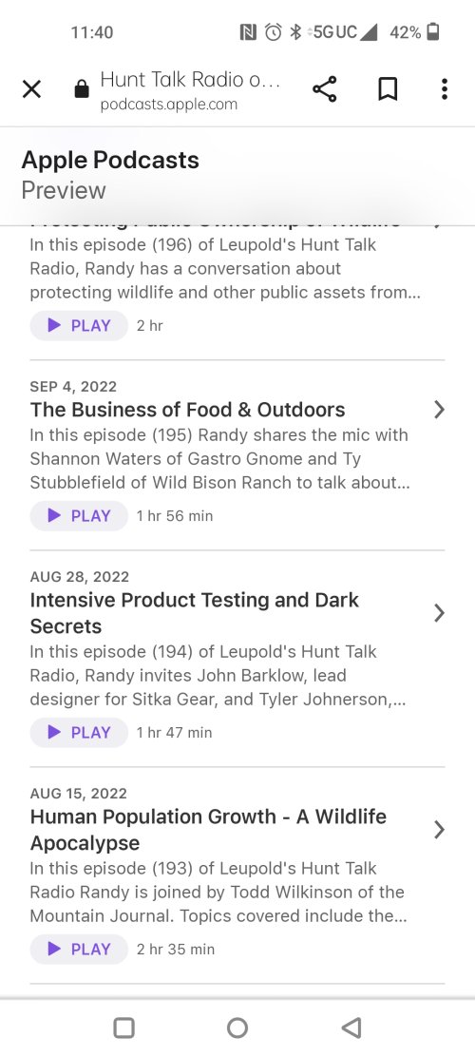The image size is (475, 1057).
Task: Expand Intensive Product Testing episode chevron
Action: pos(439,613)
